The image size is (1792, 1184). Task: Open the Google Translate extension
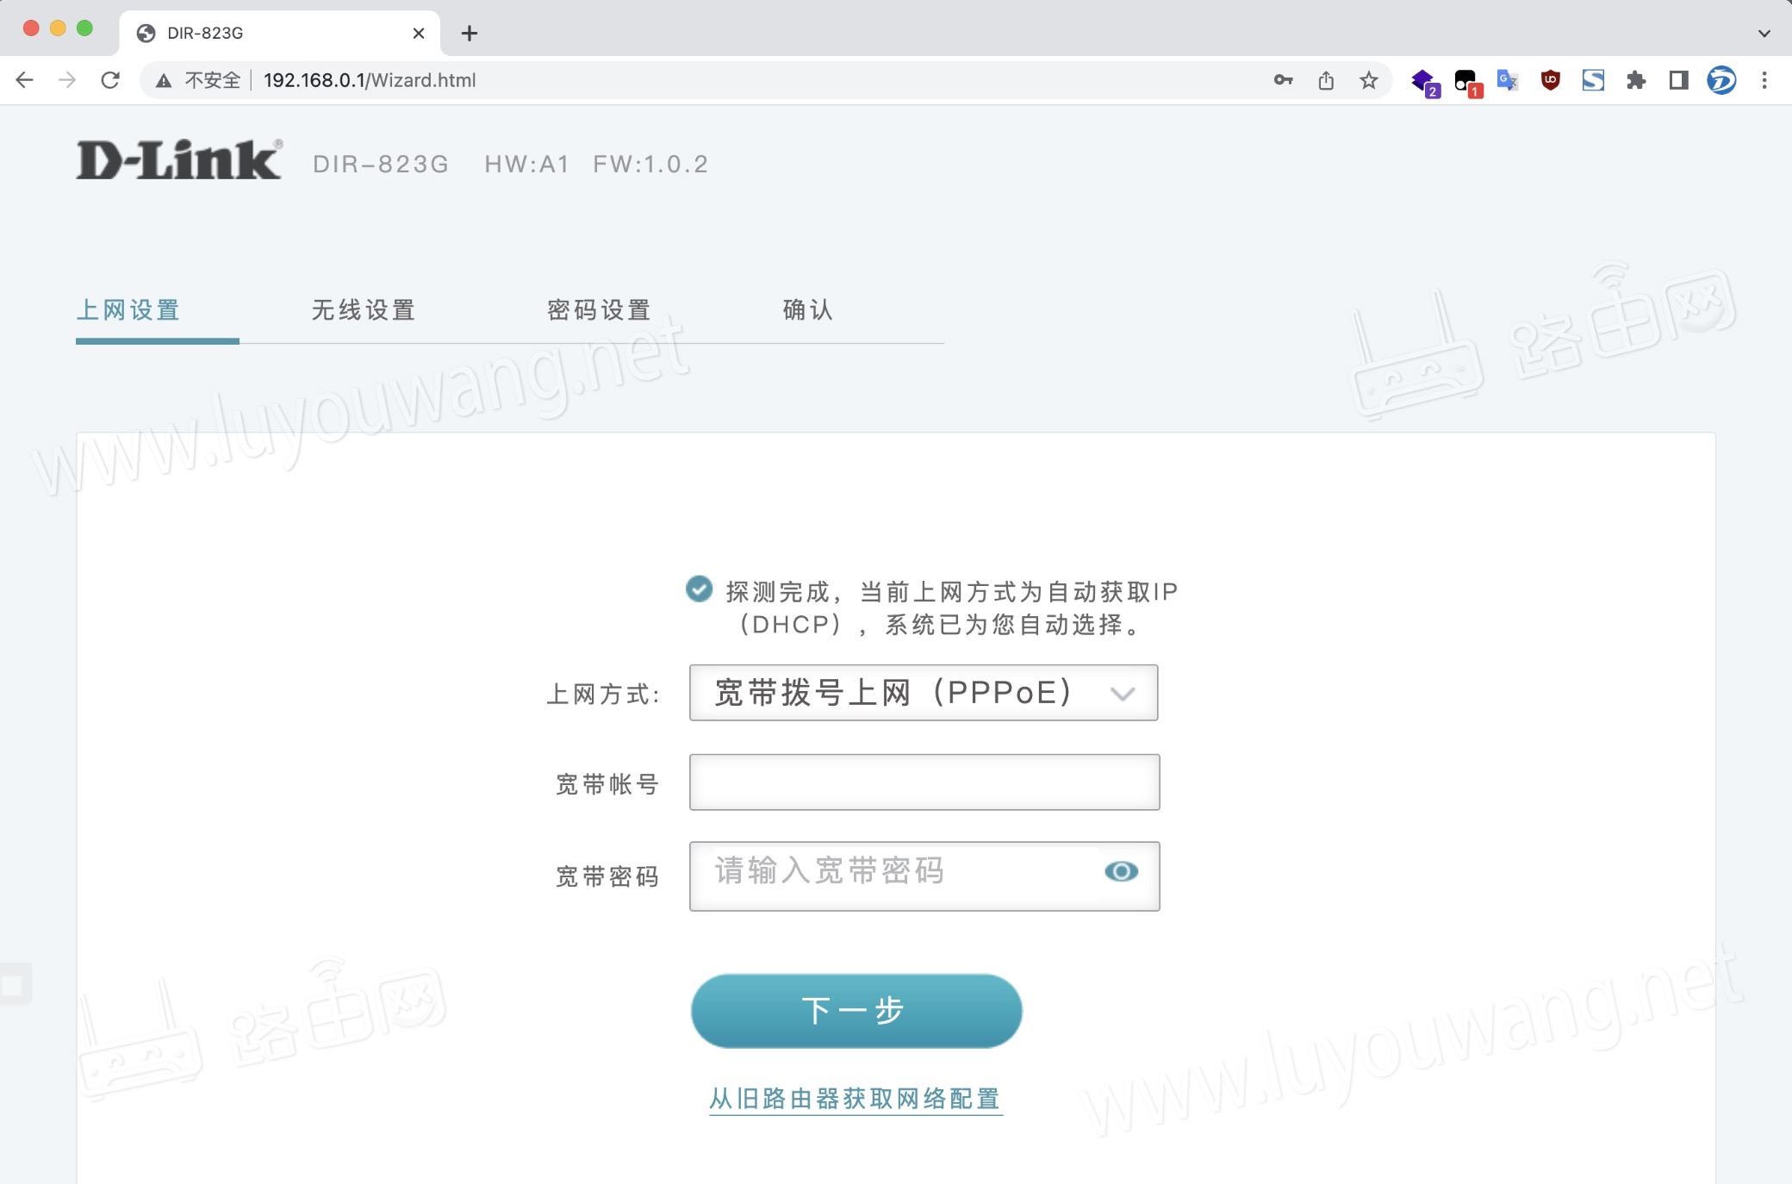click(x=1508, y=80)
